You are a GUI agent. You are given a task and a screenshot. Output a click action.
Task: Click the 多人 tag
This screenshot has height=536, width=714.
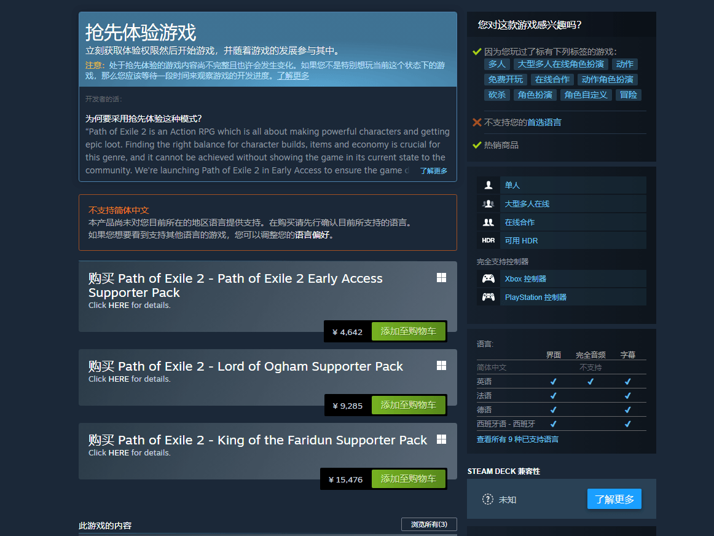click(x=496, y=64)
